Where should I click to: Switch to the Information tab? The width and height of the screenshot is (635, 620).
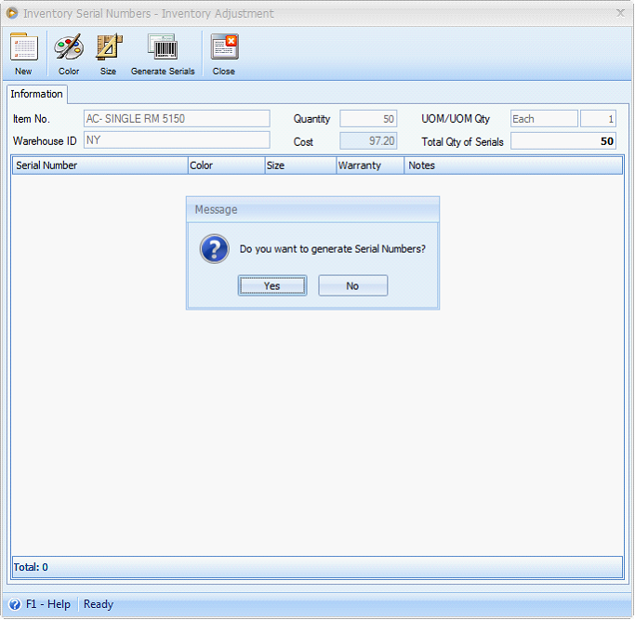37,94
